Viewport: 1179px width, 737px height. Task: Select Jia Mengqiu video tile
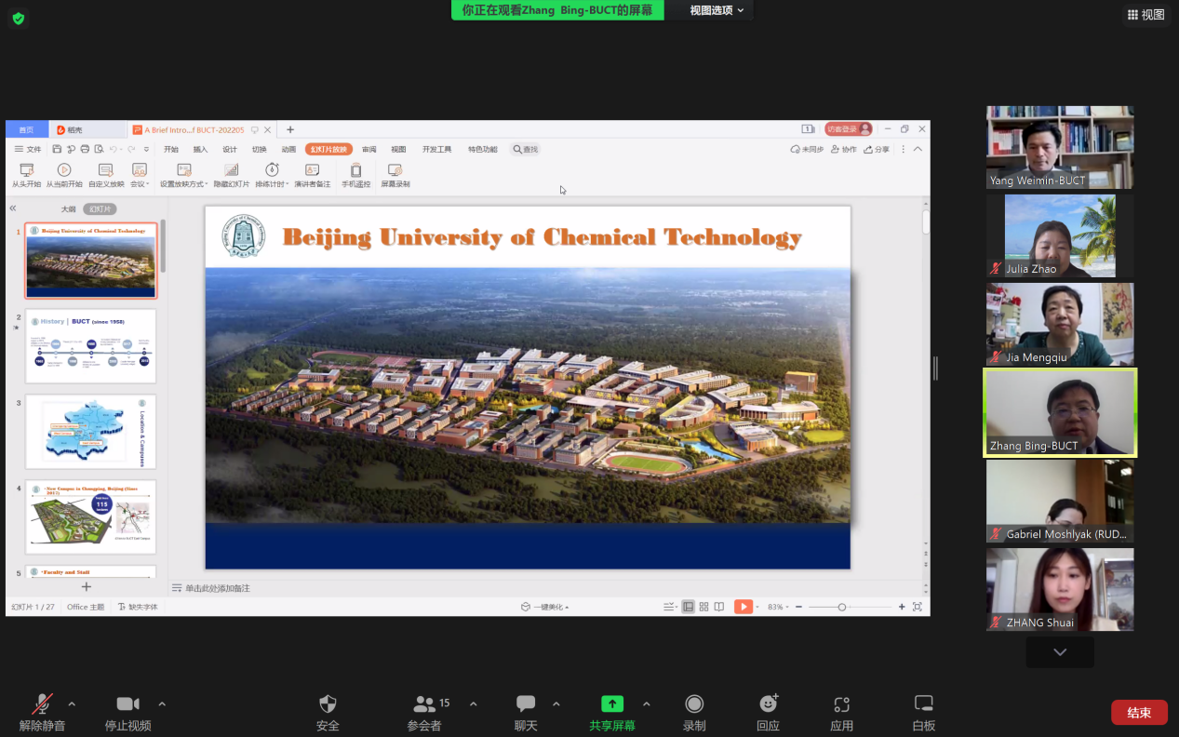pyautogui.click(x=1060, y=325)
